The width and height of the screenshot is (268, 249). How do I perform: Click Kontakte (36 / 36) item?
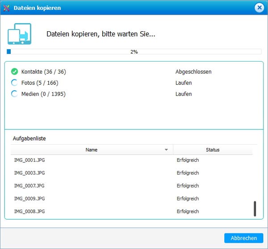click(x=43, y=71)
